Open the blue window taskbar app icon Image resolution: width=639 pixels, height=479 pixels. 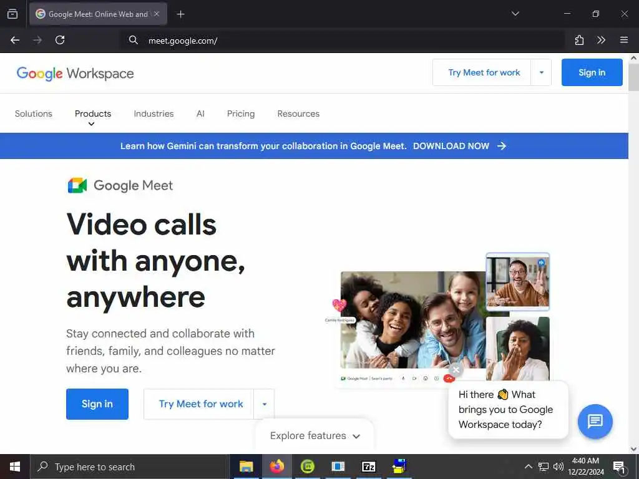click(338, 467)
